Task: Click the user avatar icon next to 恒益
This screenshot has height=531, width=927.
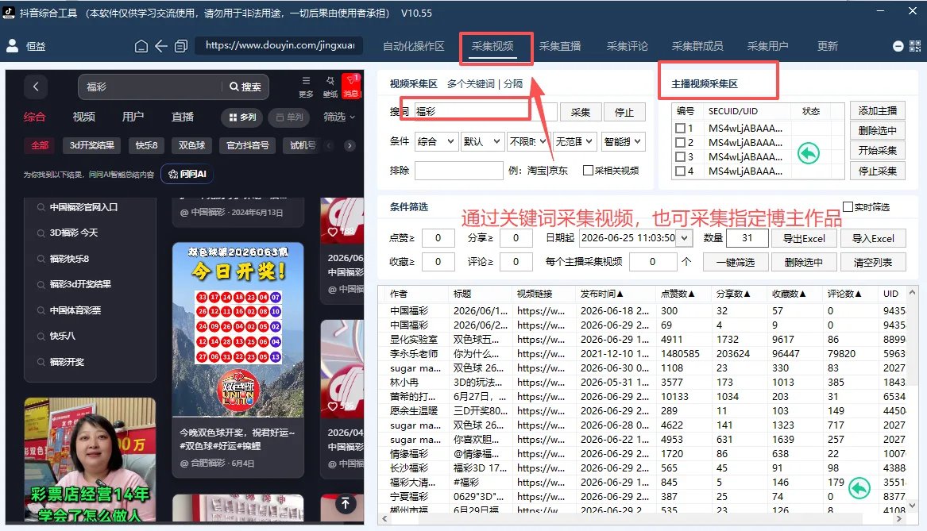Action: pos(13,45)
